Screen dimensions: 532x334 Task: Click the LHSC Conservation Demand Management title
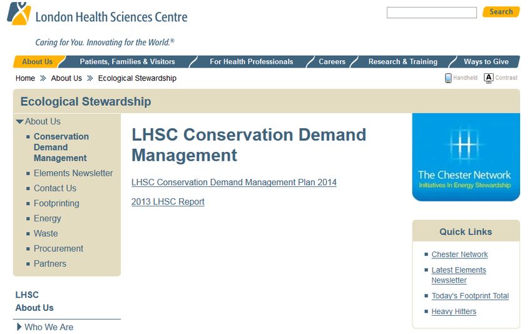coord(248,144)
